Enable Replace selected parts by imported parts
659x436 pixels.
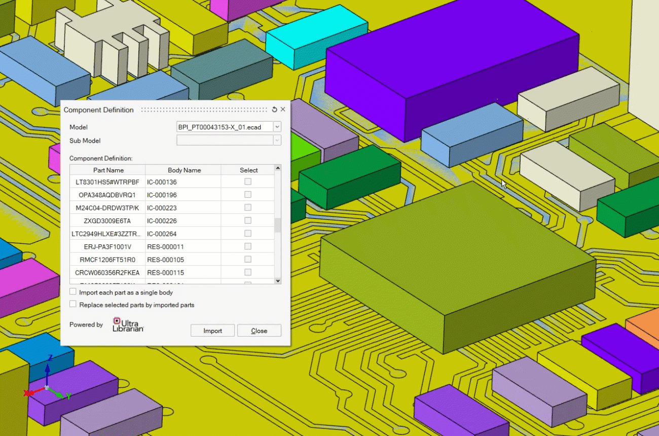[x=73, y=305]
